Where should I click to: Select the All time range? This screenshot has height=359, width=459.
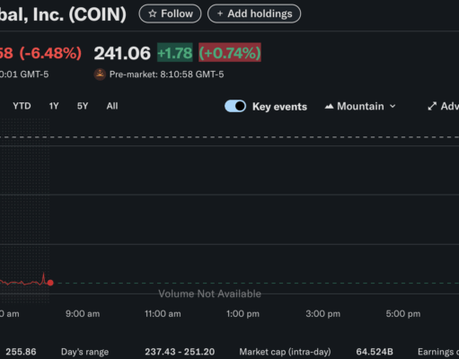click(112, 106)
